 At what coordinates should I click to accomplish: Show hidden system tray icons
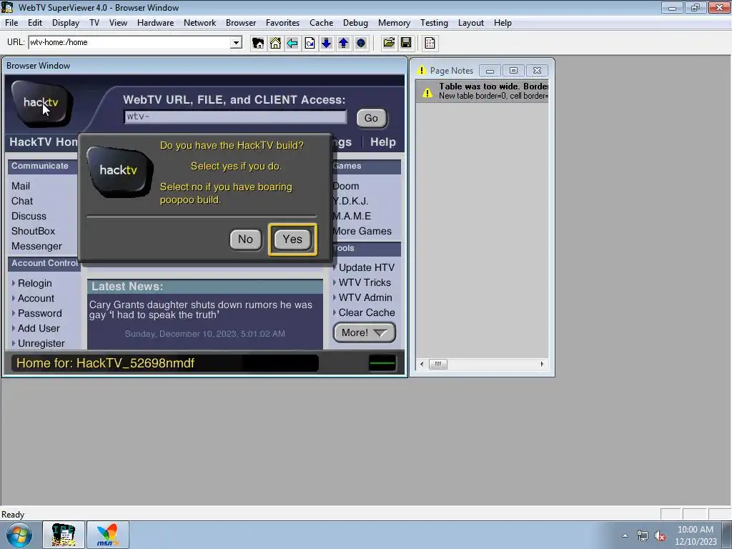pos(625,536)
